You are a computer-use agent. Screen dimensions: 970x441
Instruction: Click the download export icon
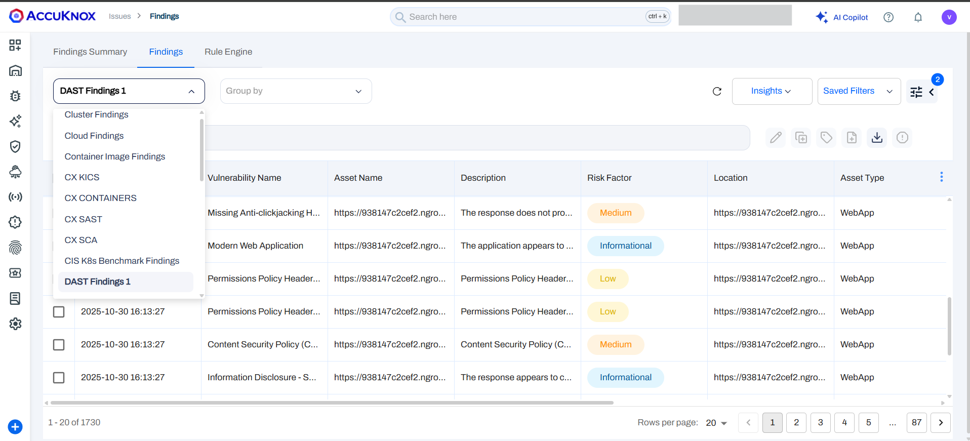(x=877, y=137)
